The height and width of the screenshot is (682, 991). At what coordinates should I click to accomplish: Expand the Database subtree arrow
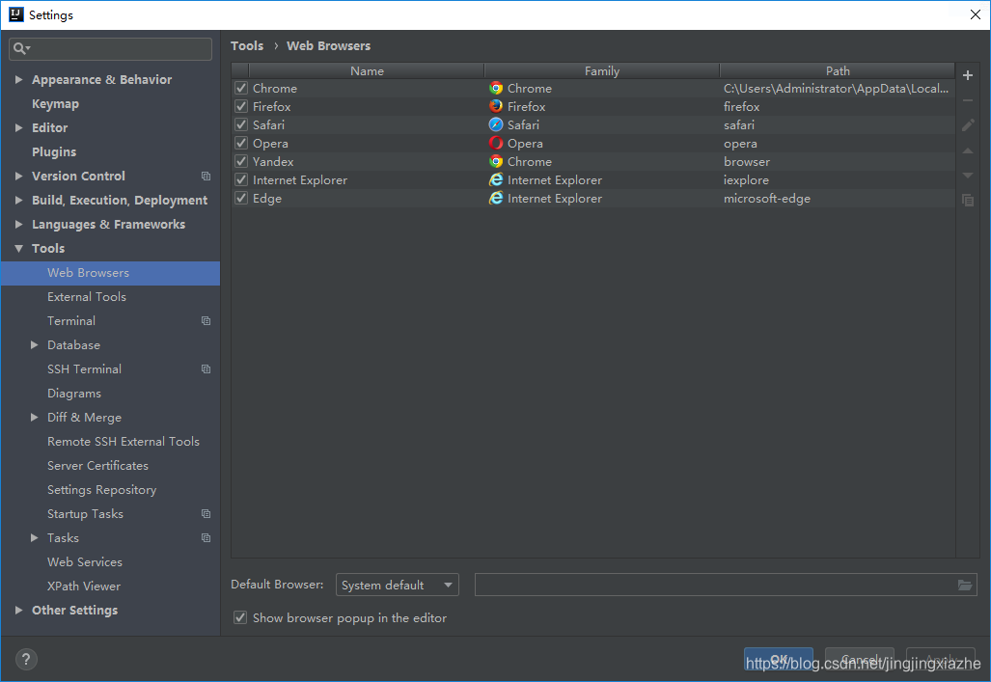pyautogui.click(x=34, y=345)
